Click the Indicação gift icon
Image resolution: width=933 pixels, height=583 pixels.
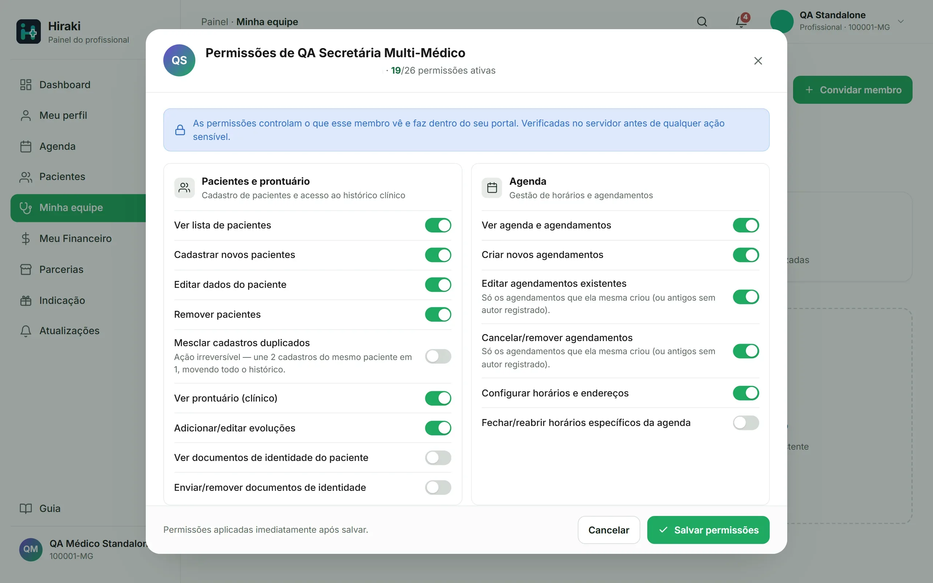(26, 300)
